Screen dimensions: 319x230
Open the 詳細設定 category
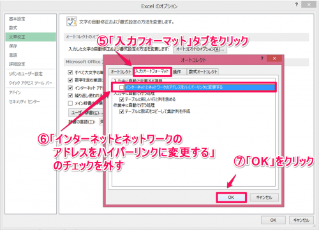(x=17, y=64)
